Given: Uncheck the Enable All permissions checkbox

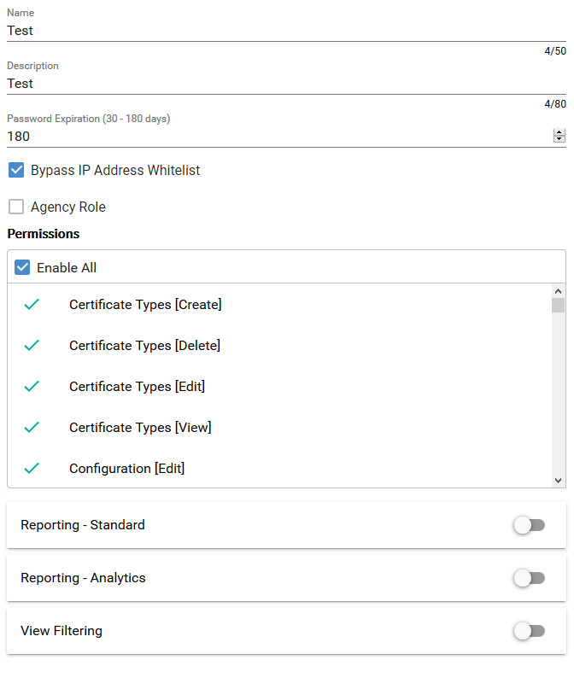Looking at the screenshot, I should [x=22, y=268].
